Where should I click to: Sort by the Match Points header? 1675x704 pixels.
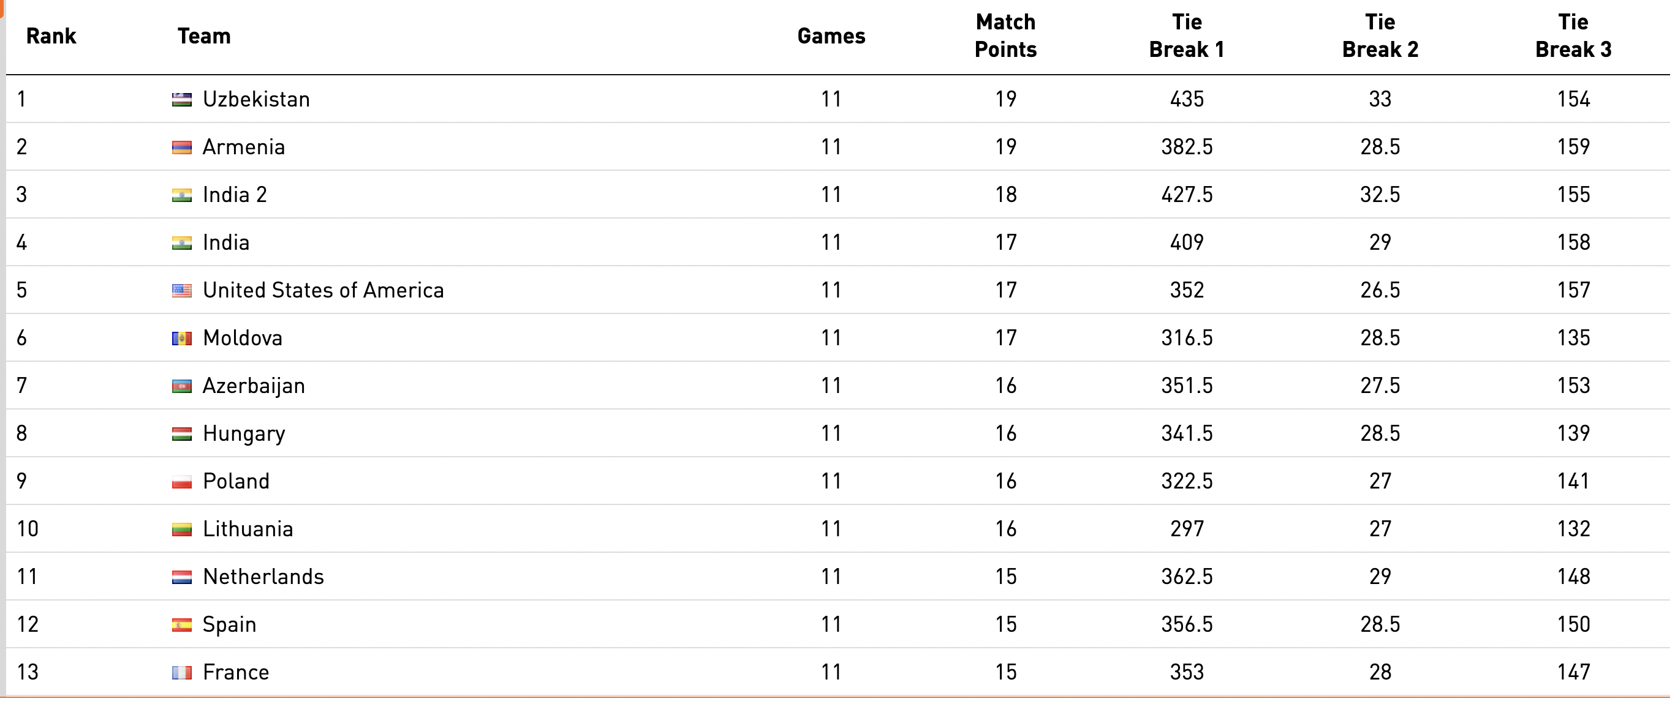pyautogui.click(x=1005, y=36)
